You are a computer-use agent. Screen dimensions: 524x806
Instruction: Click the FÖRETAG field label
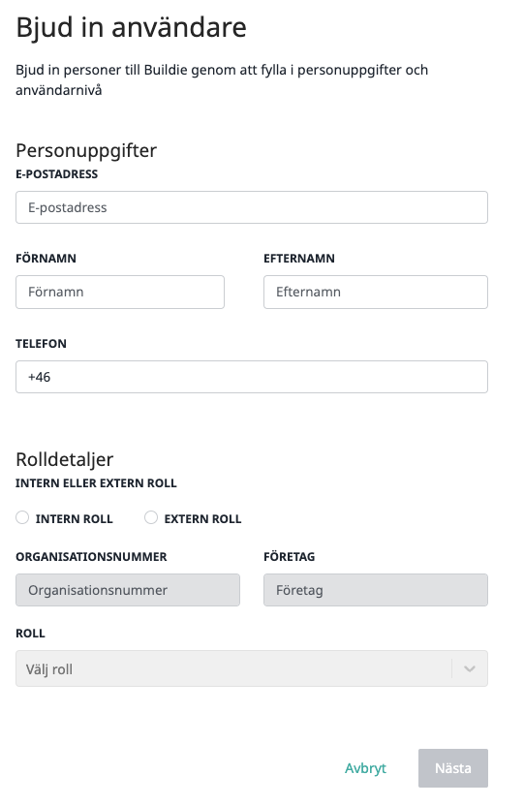tap(290, 557)
